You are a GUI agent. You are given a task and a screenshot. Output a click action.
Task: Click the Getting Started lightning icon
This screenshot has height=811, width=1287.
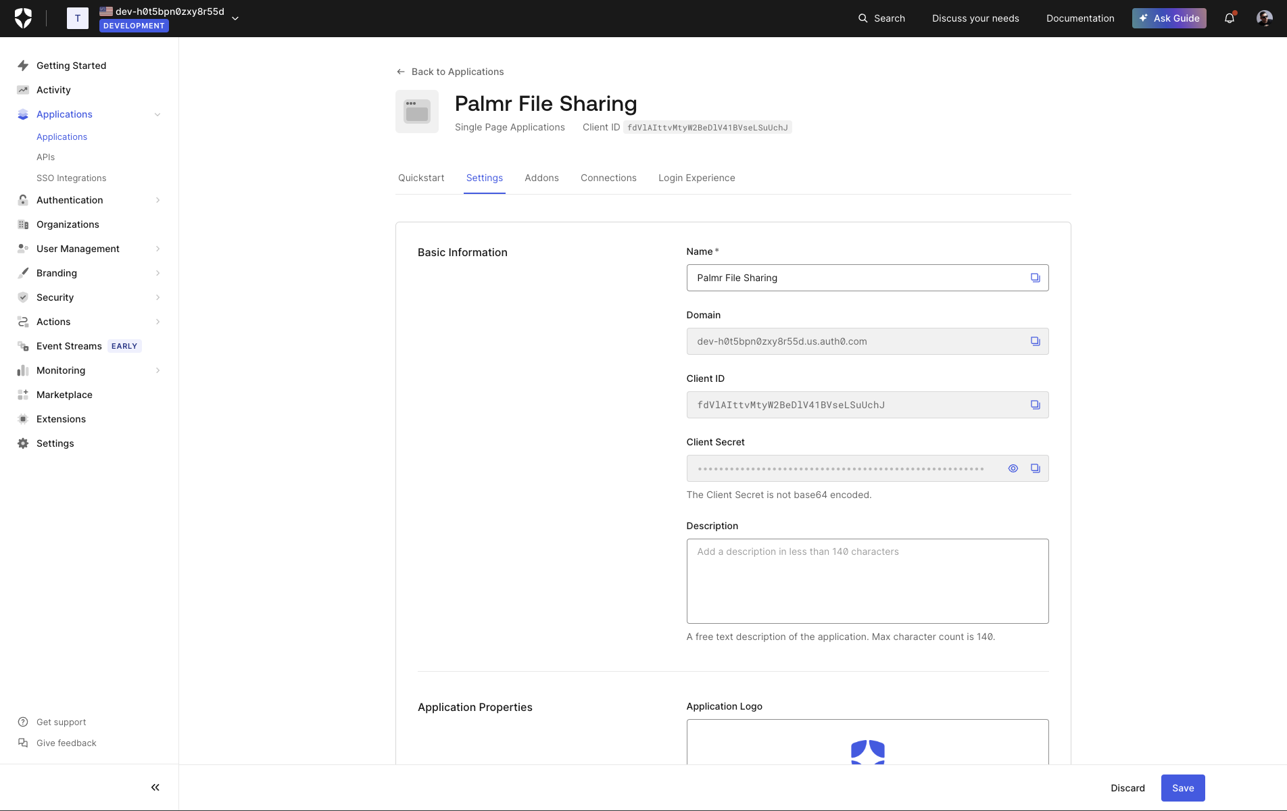coord(23,66)
